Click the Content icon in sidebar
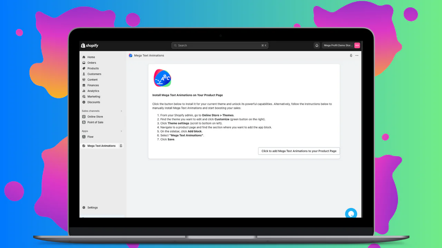Image resolution: width=442 pixels, height=248 pixels. (x=84, y=80)
